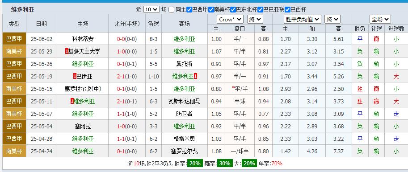
Task: Click the handicap 一/球半 in 25-04-24 row
Action: point(240,151)
